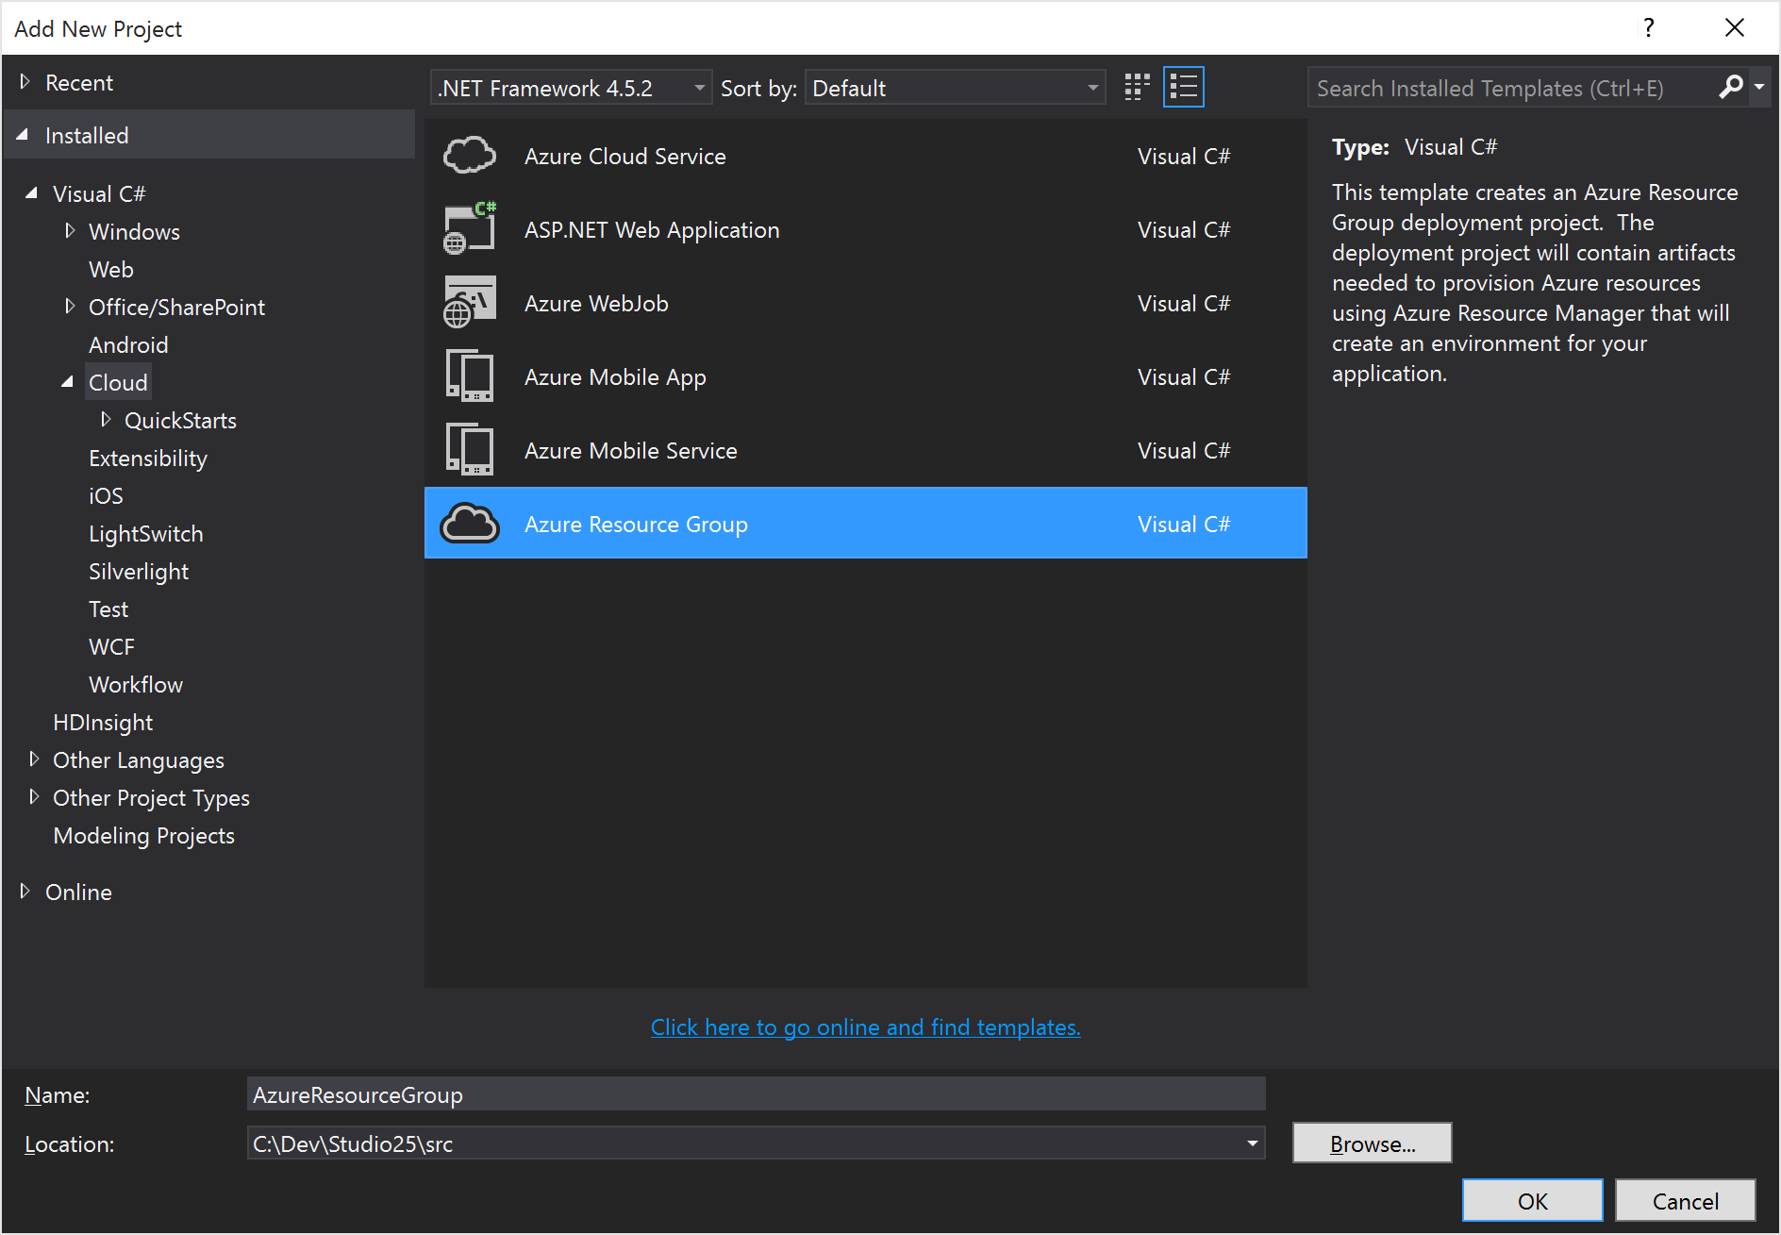Confirm with the OK button
1781x1235 pixels.
[1532, 1200]
